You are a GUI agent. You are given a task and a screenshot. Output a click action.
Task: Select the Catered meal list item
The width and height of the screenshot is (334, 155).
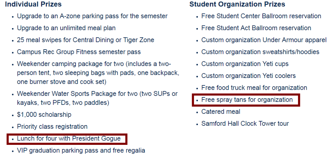click(221, 112)
